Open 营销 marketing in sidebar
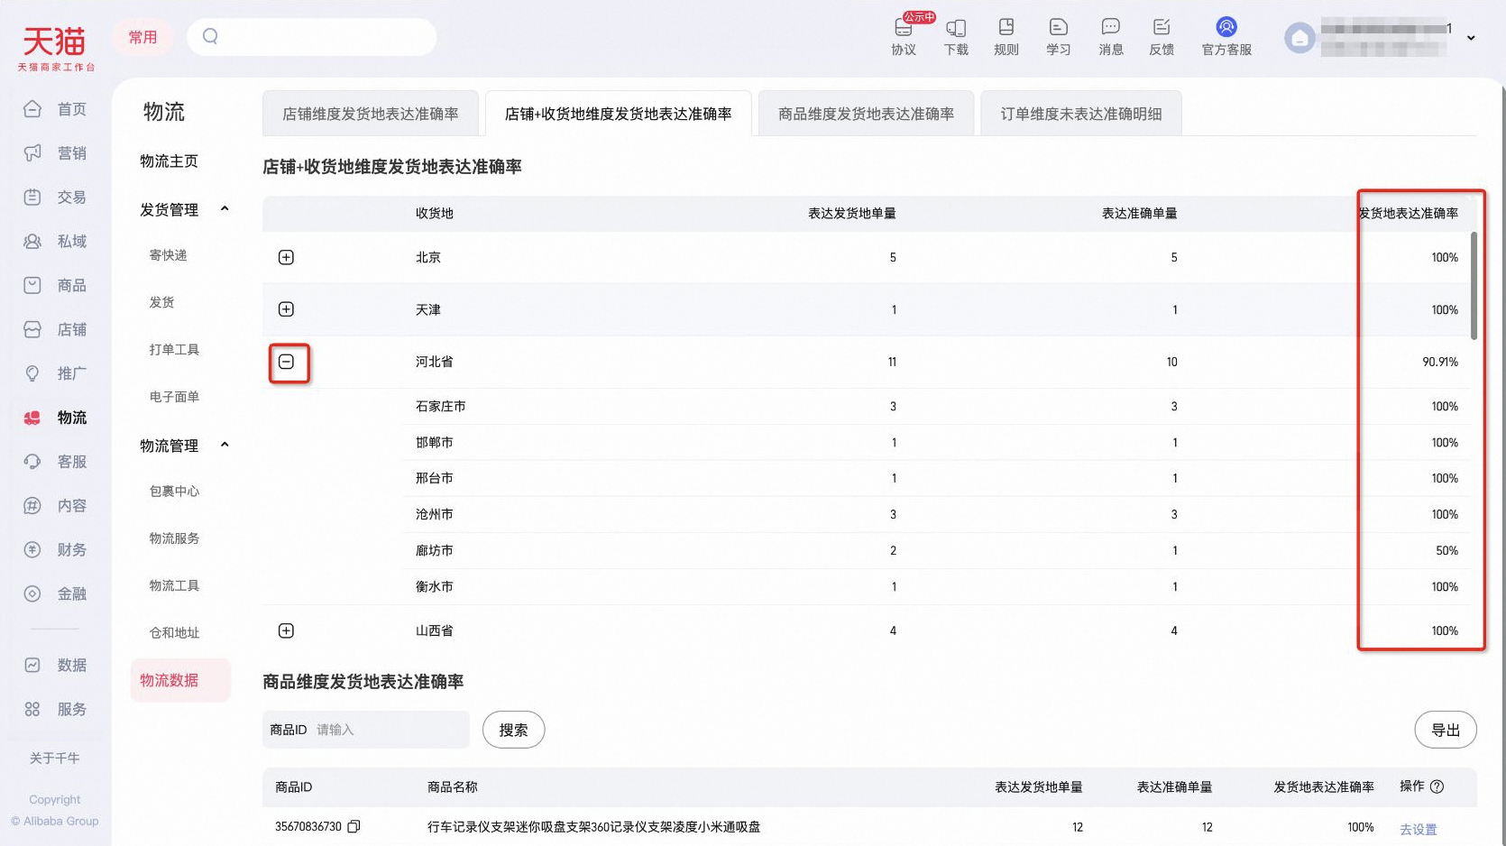Image resolution: width=1506 pixels, height=846 pixels. [56, 153]
